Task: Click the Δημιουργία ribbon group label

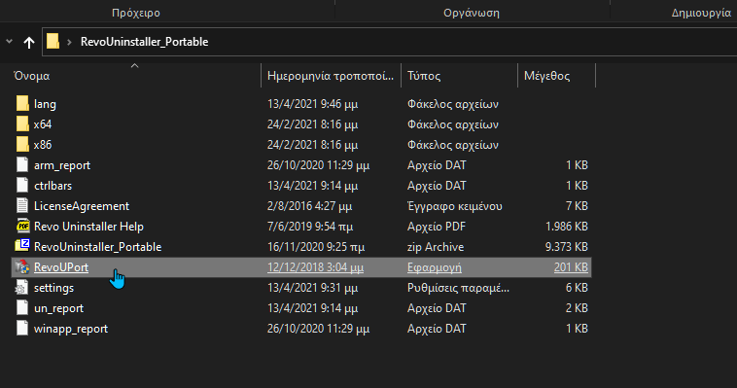Action: click(x=701, y=13)
